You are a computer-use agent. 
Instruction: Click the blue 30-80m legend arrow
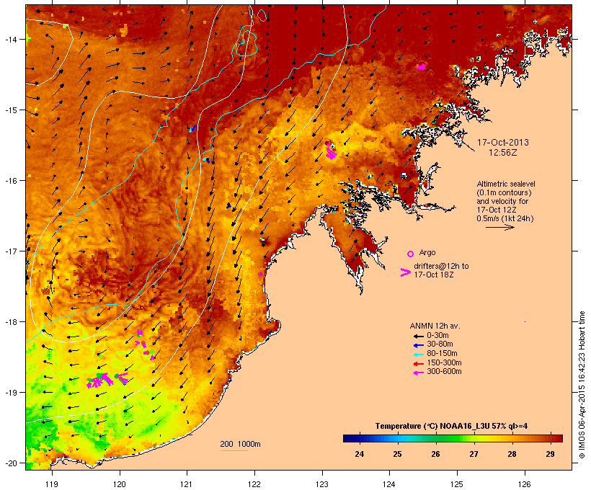pyautogui.click(x=418, y=345)
